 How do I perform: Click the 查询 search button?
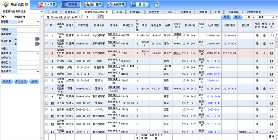(34, 81)
